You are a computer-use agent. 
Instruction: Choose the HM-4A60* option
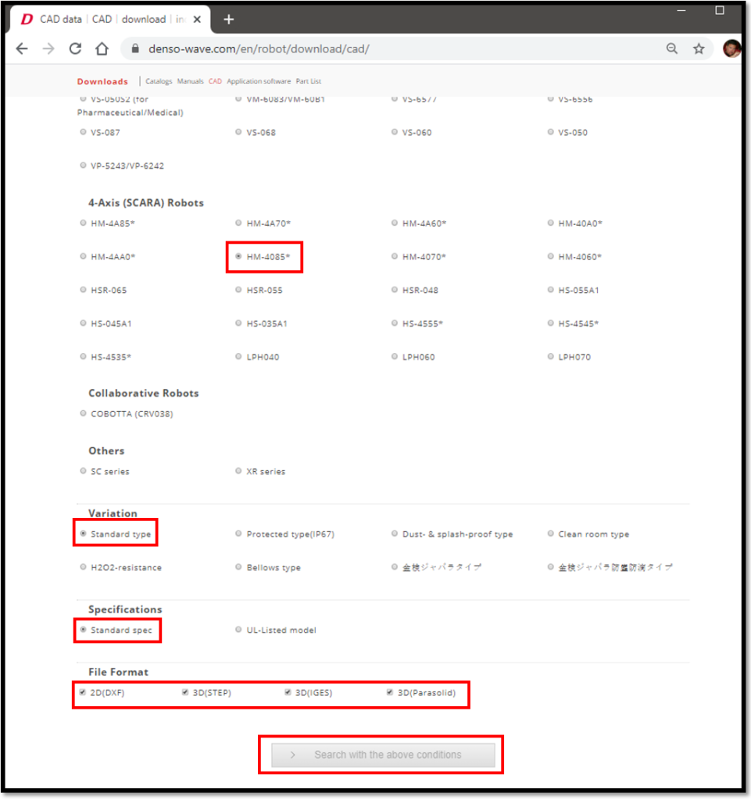395,223
